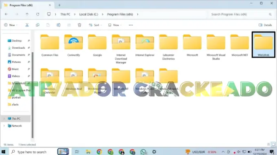The width and height of the screenshot is (277, 155).
Task: Refresh the Program Files folder view
Action: pyautogui.click(x=37, y=14)
